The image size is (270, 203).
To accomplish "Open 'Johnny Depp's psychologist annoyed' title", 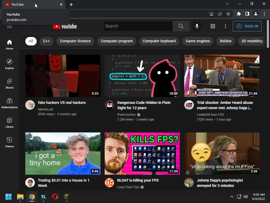I will click(220, 183).
